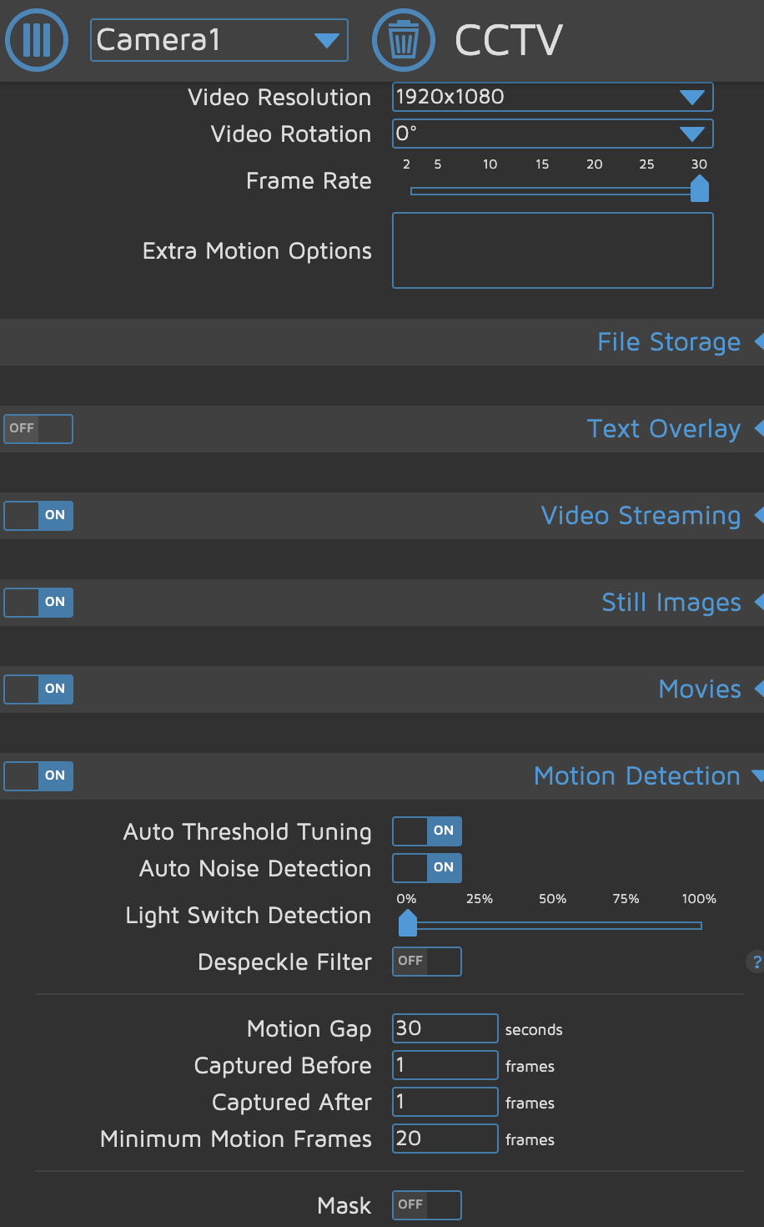Click the Frame Rate label
764x1227 pixels.
[x=309, y=181]
